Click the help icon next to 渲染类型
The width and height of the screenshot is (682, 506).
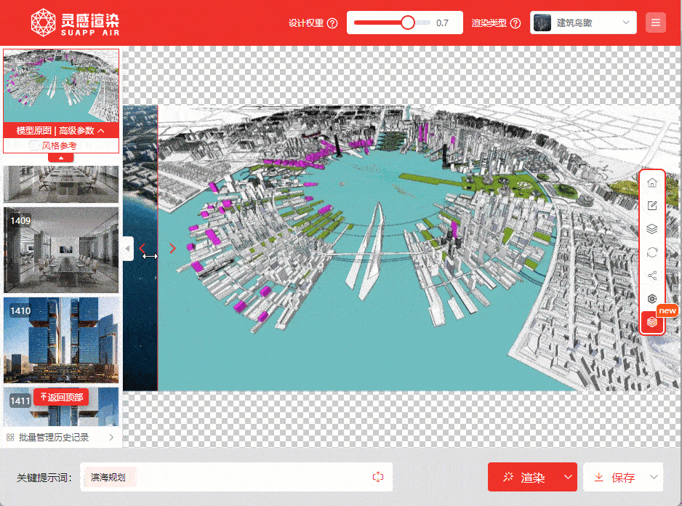click(x=515, y=23)
